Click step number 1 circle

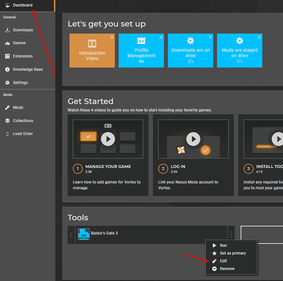[78, 169]
